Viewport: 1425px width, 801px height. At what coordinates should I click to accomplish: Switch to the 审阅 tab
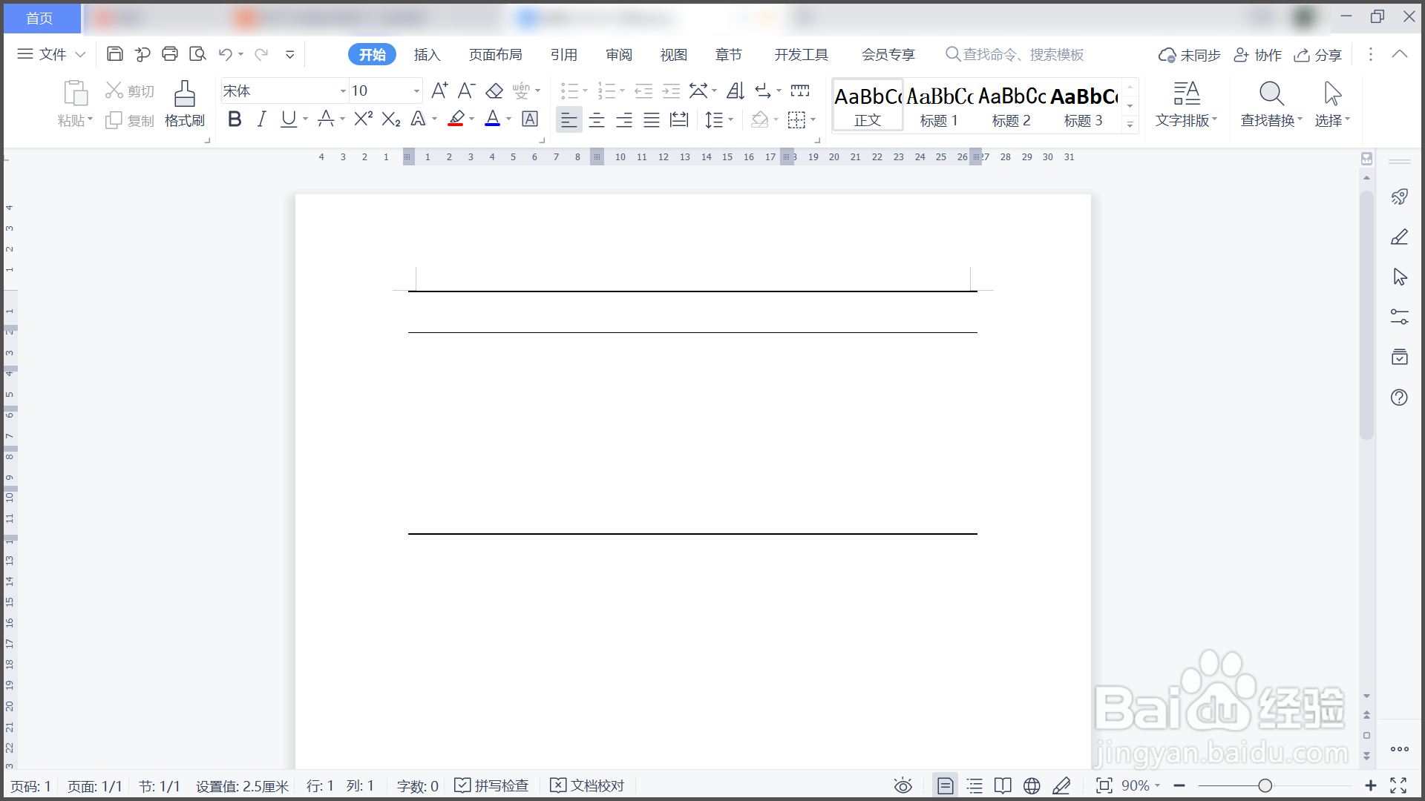pyautogui.click(x=619, y=55)
